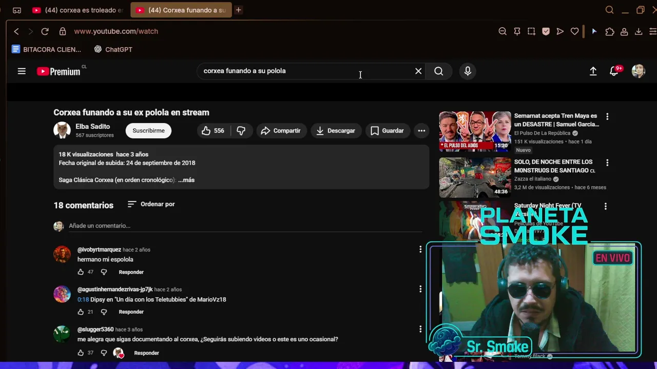Screen dimensions: 657x369
Task: Open the YouTube account avatar menu
Action: coord(638,71)
